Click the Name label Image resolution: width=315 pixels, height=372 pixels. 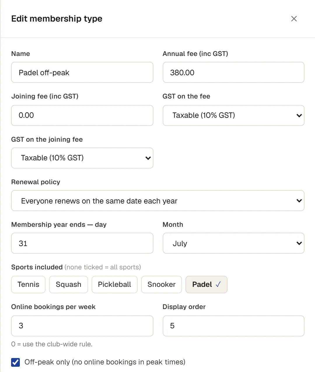click(21, 54)
